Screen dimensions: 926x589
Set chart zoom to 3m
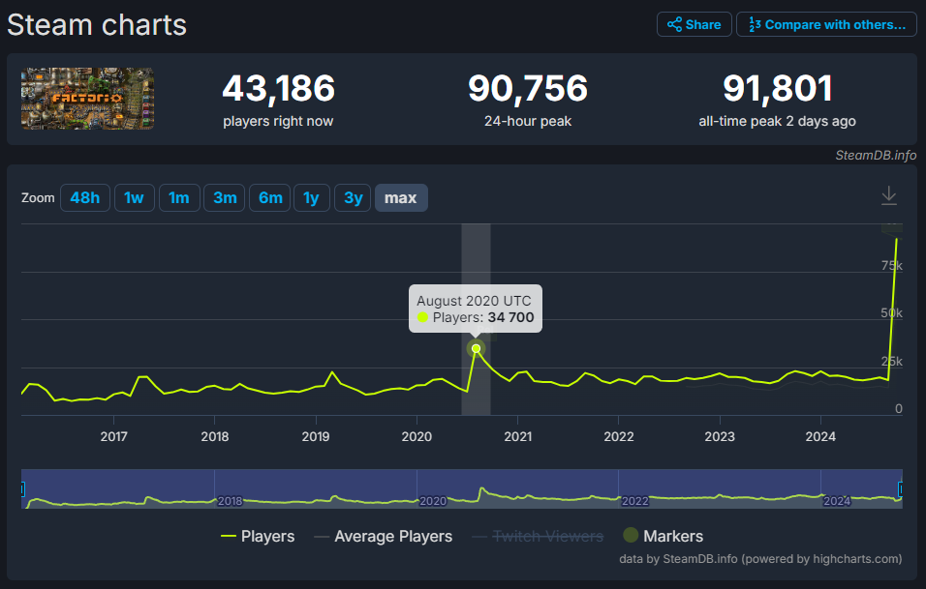tap(225, 198)
